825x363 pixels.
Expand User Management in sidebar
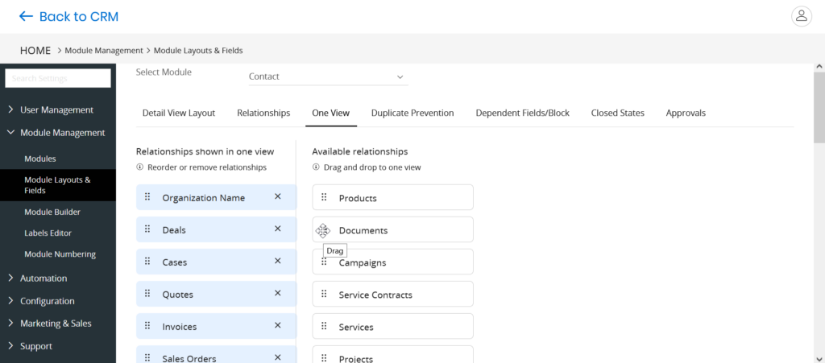(x=56, y=109)
